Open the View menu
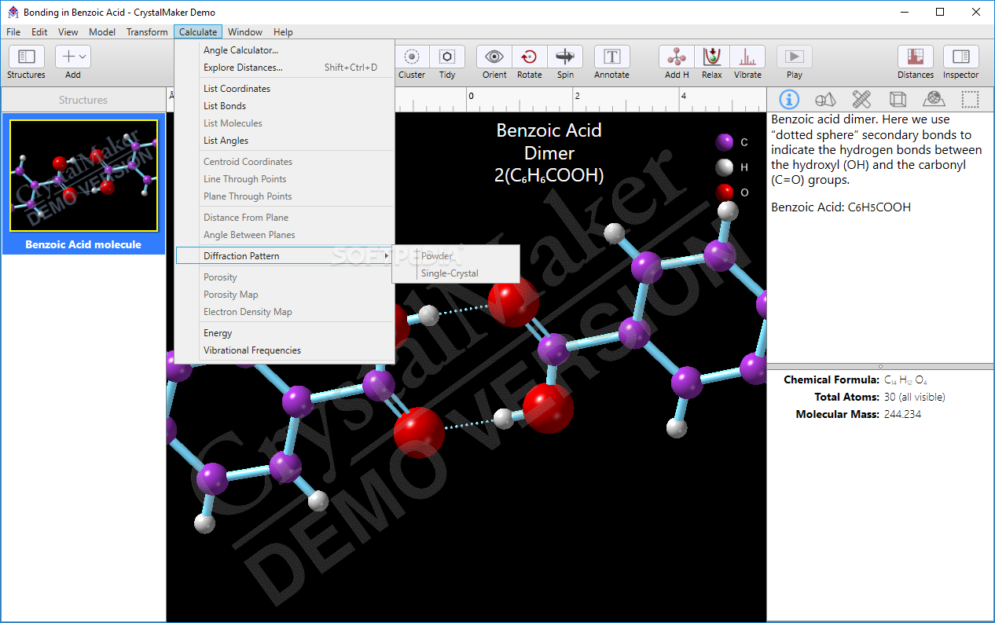The height and width of the screenshot is (623, 995). 68,32
